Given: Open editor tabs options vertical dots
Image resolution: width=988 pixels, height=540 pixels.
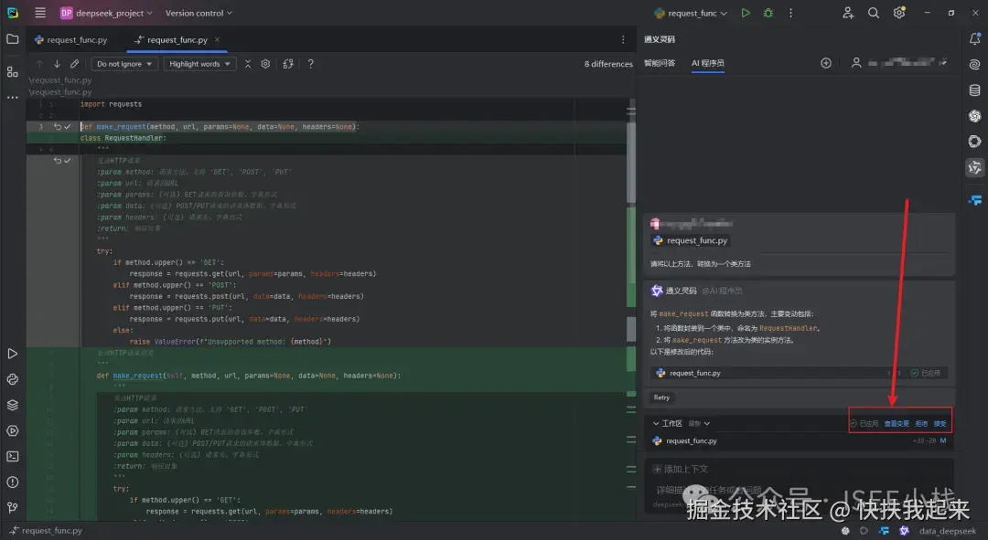Looking at the screenshot, I should [x=623, y=39].
